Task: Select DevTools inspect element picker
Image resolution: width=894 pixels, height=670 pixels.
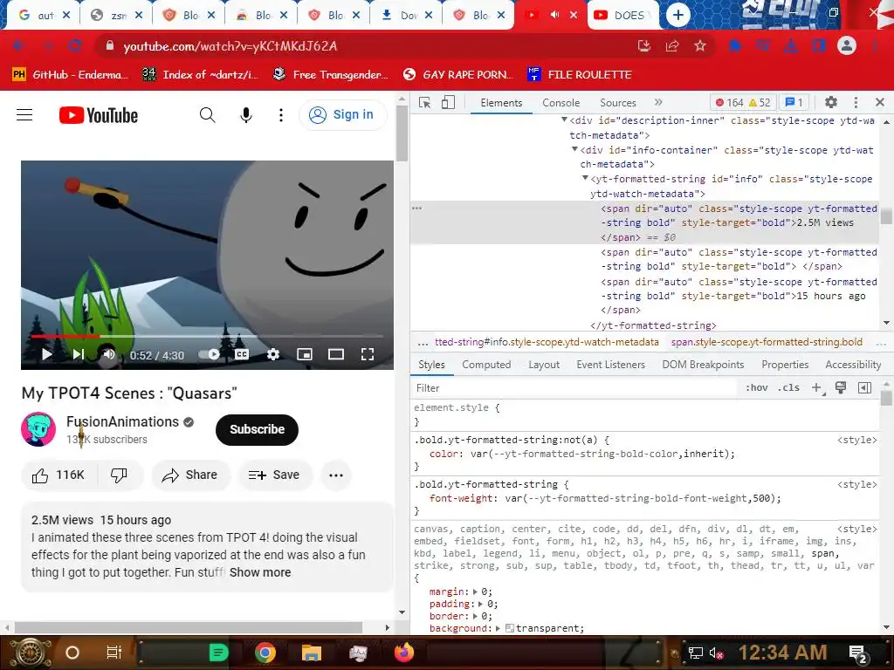Action: [x=425, y=103]
